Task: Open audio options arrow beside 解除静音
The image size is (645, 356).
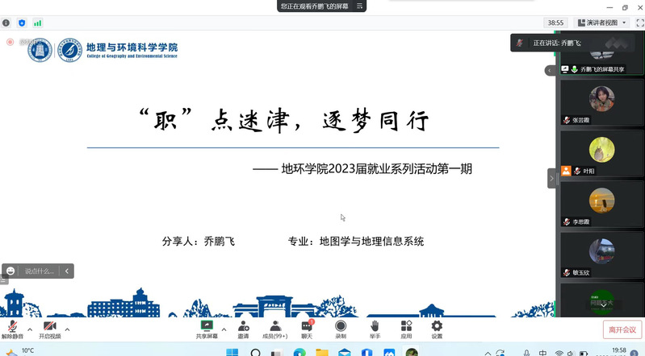Action: click(30, 329)
